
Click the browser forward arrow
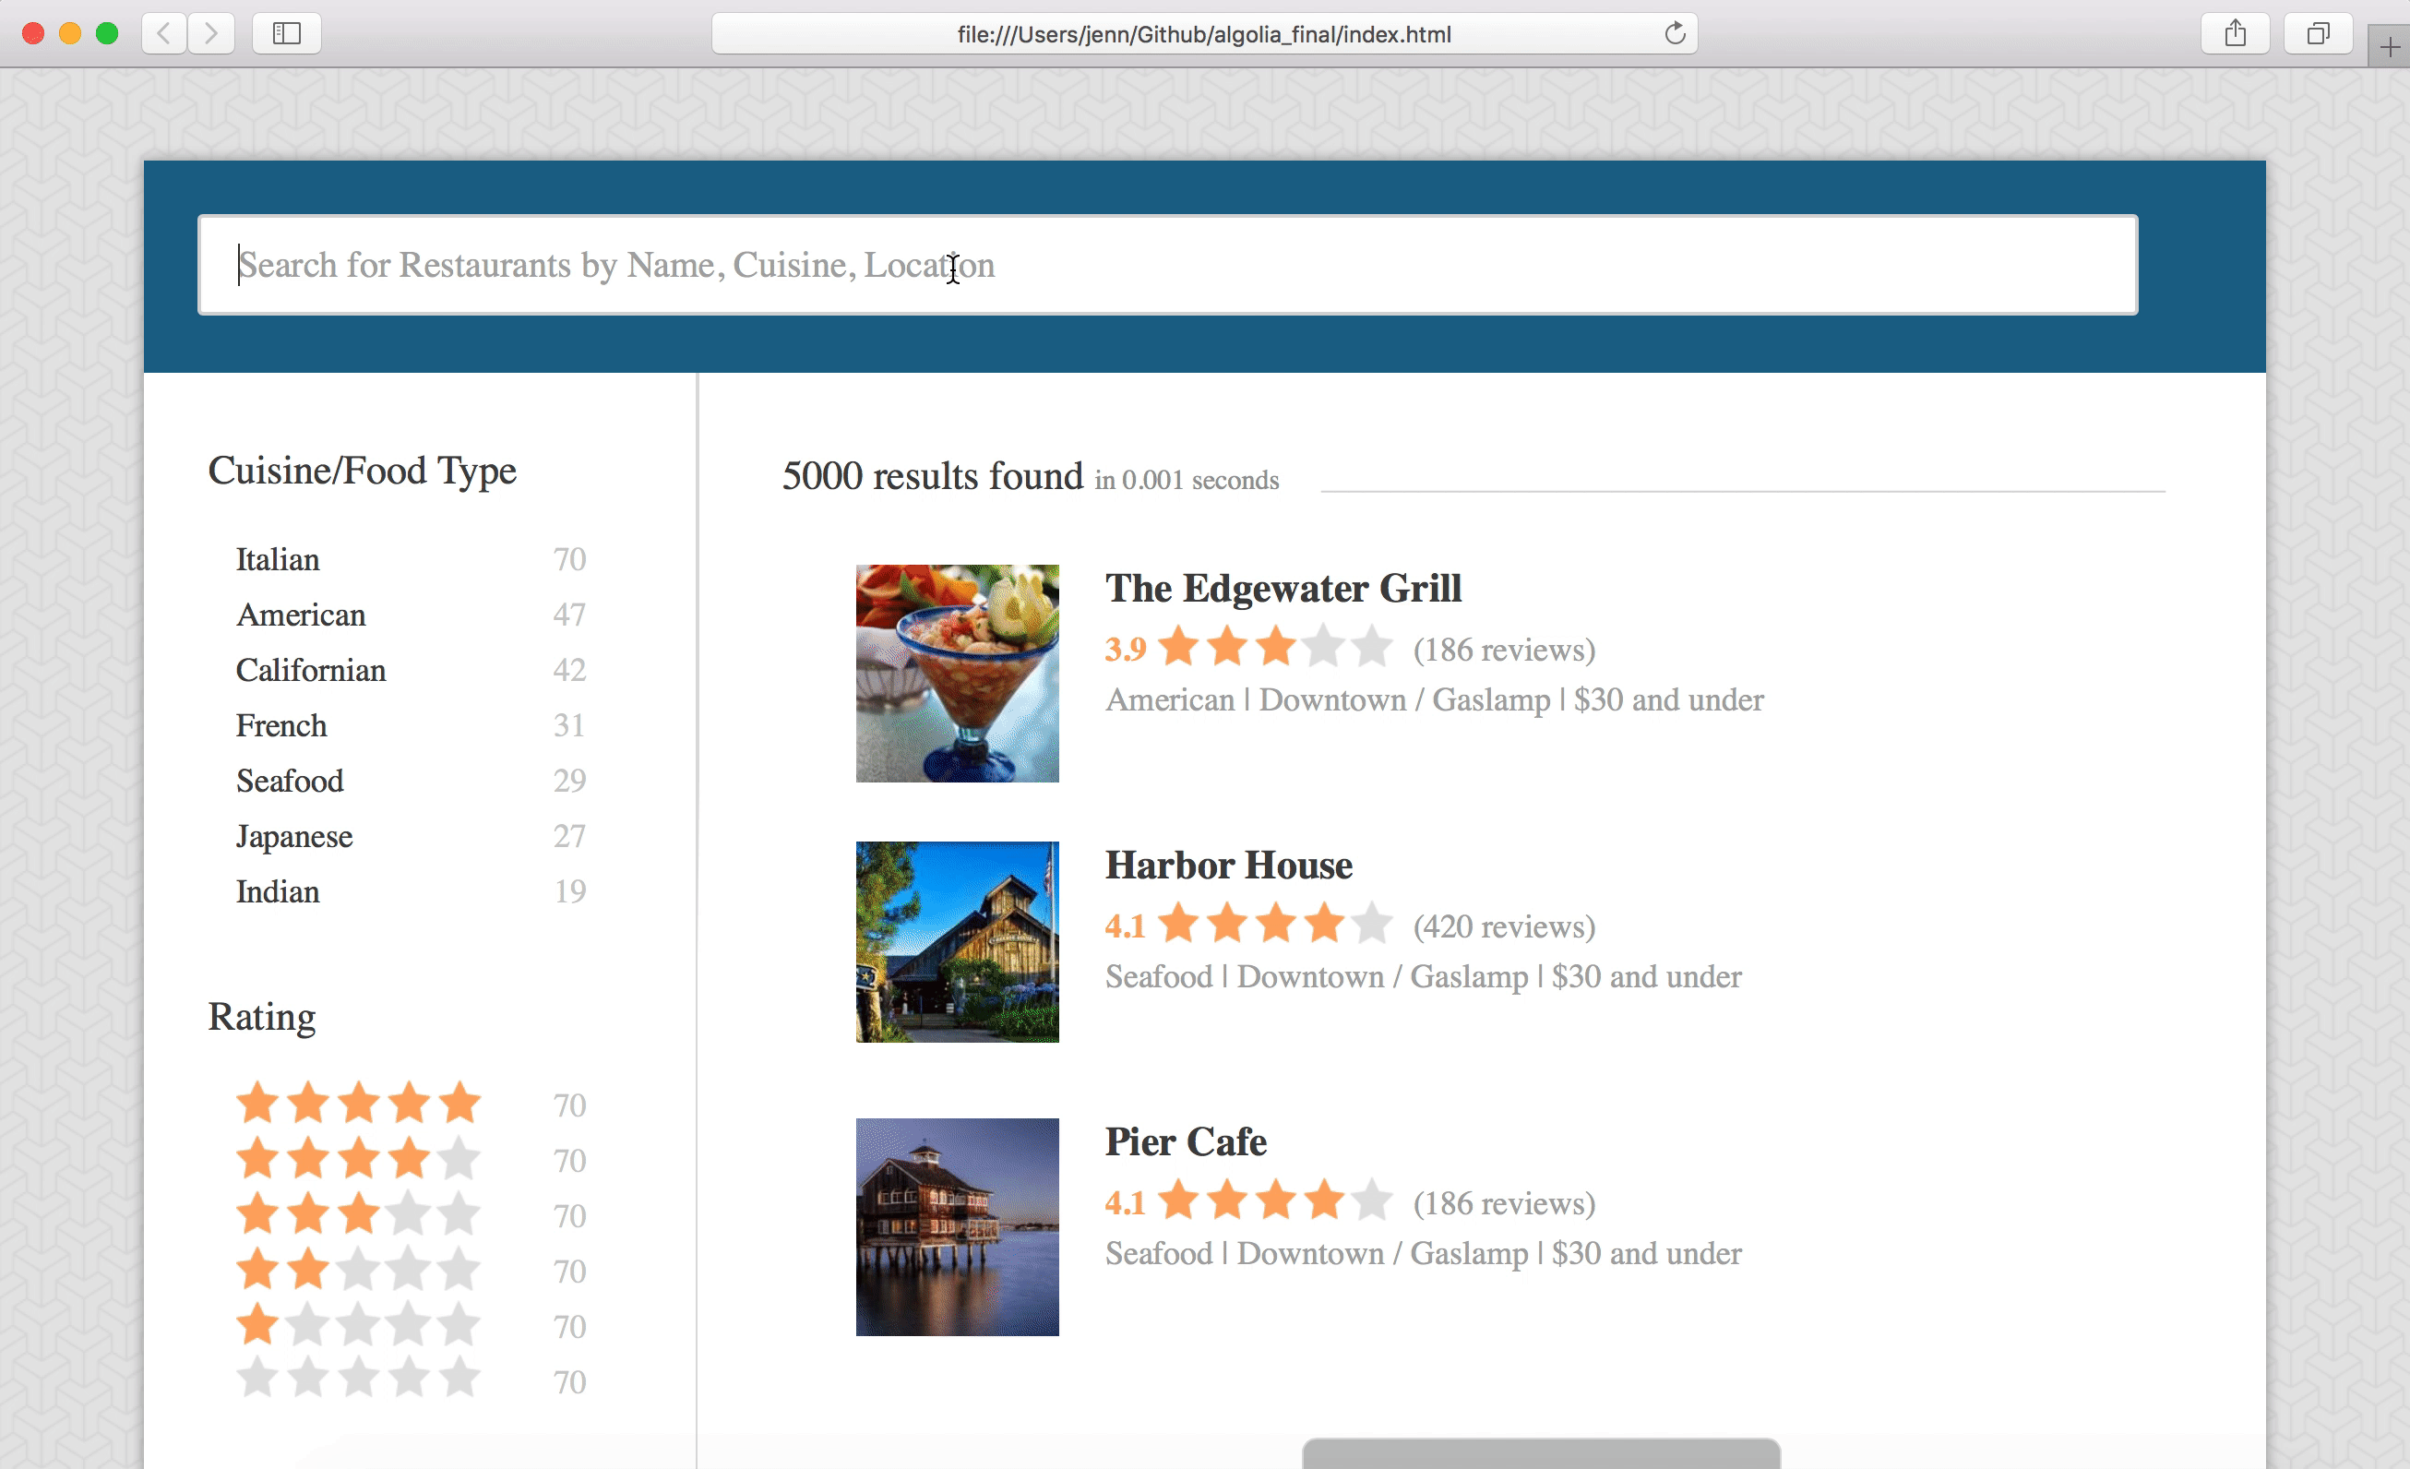pos(210,33)
